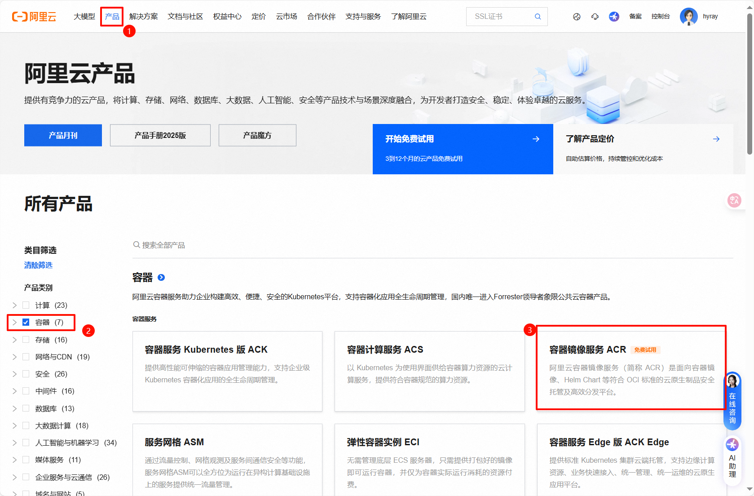The height and width of the screenshot is (496, 754).
Task: Expand the 人工智能与机器学习 chevron
Action: tap(14, 443)
